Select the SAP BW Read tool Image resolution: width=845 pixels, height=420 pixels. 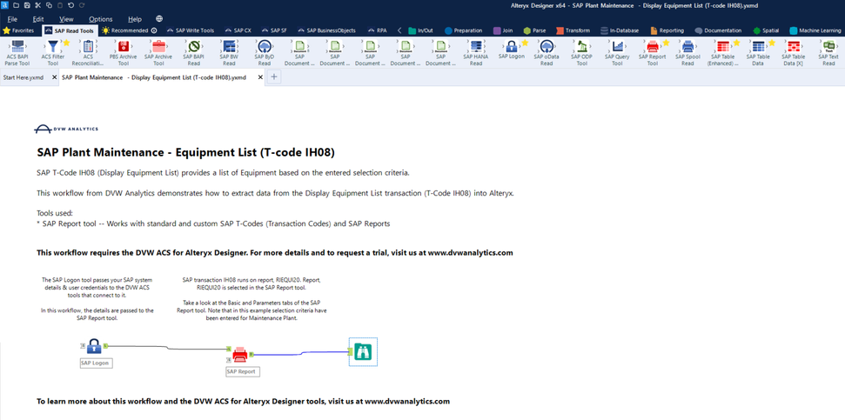pos(229,53)
